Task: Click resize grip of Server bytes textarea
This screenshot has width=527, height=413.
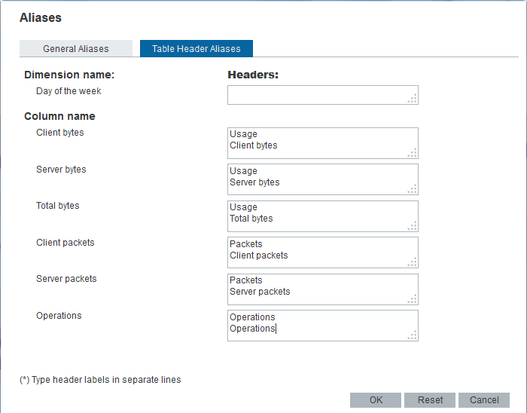Action: point(413,189)
